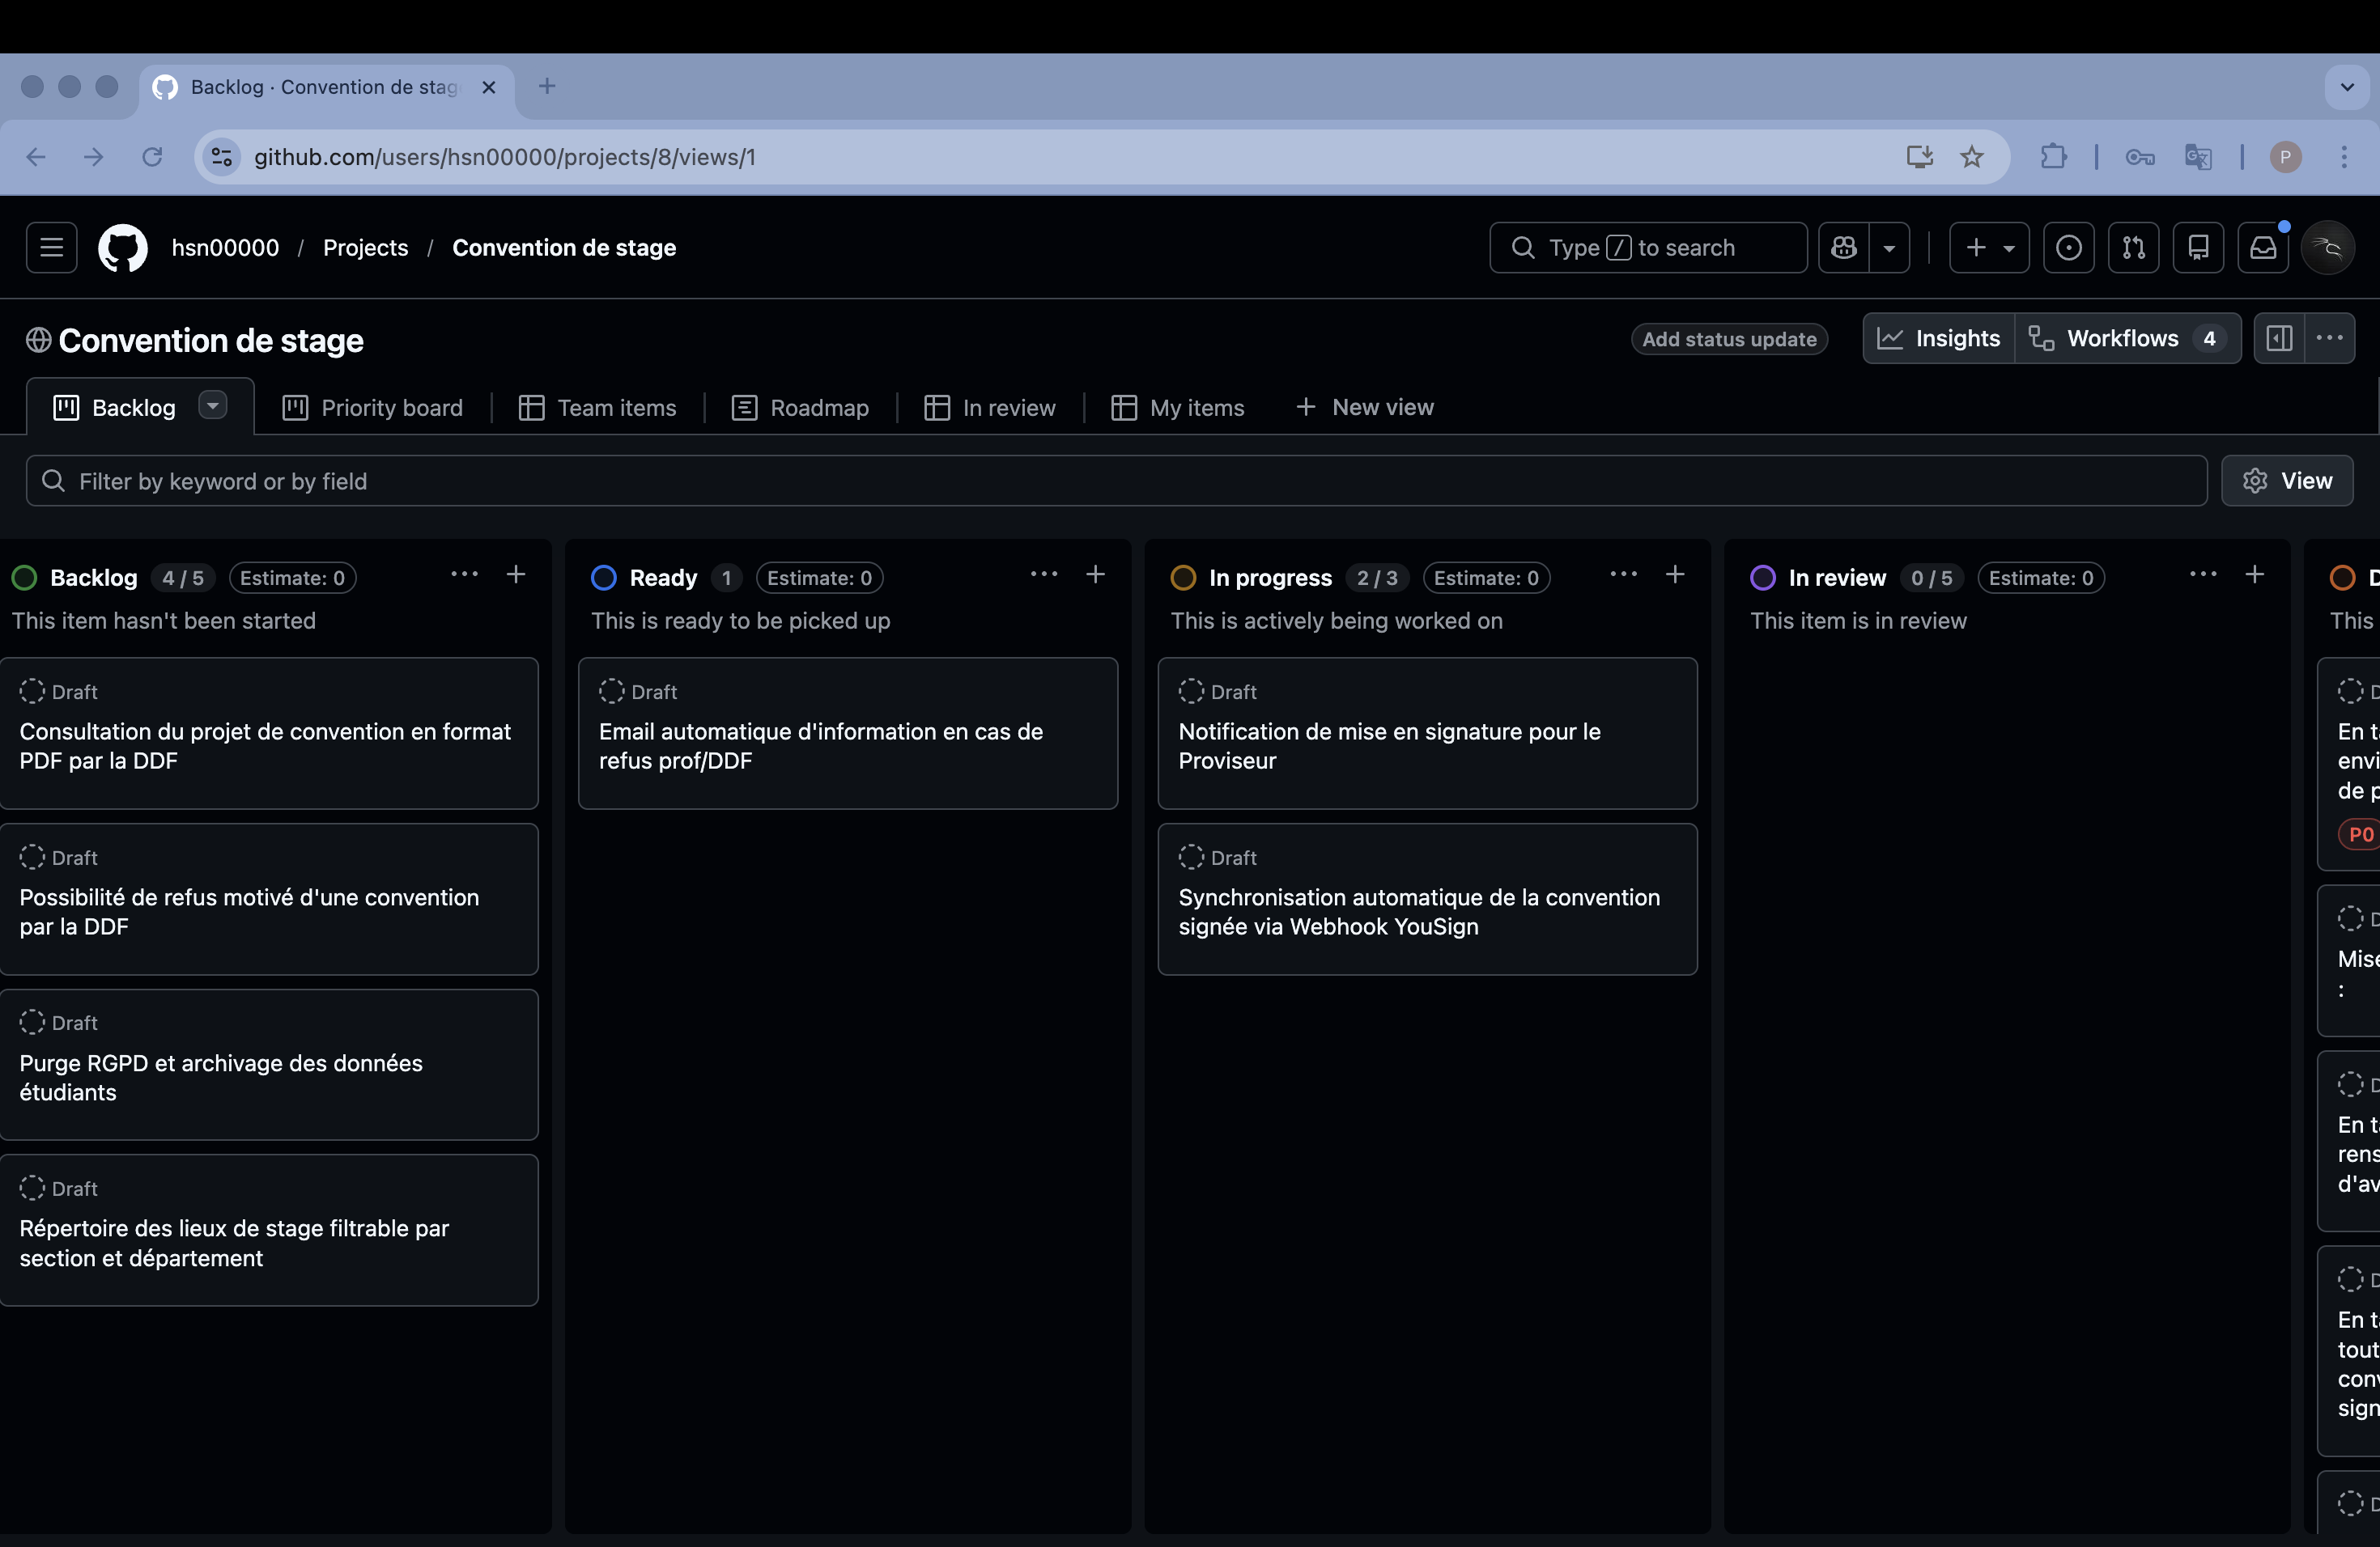Click the Add status update button

coord(1729,339)
